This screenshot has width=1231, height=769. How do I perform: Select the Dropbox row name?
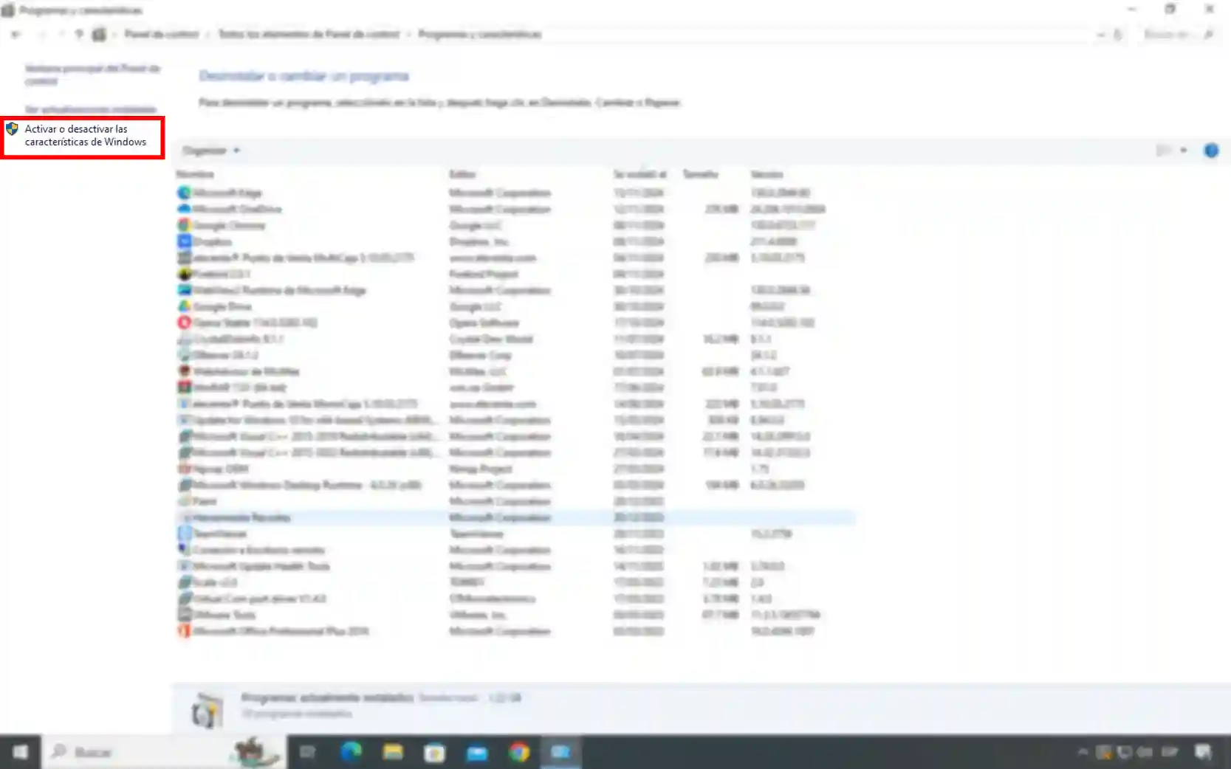[x=213, y=241]
